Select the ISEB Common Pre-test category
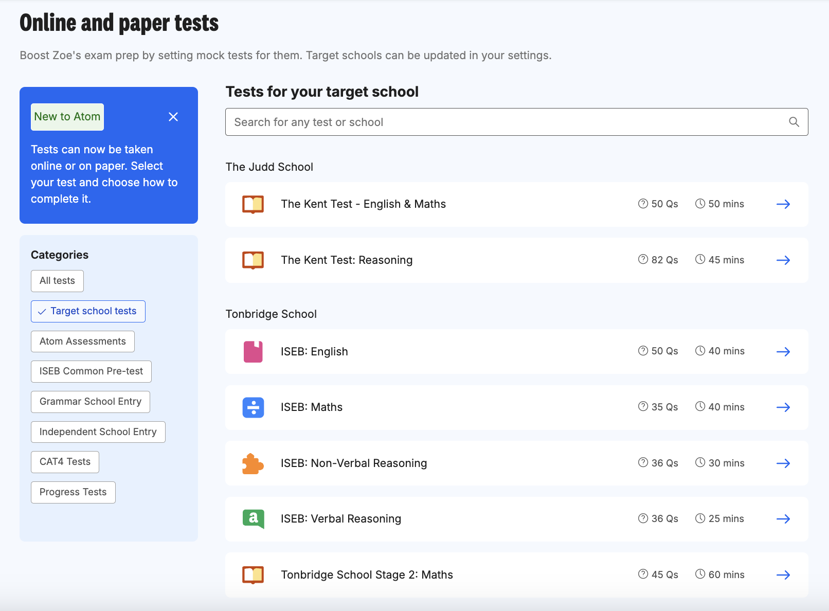Screen dimensions: 829x611 point(91,371)
